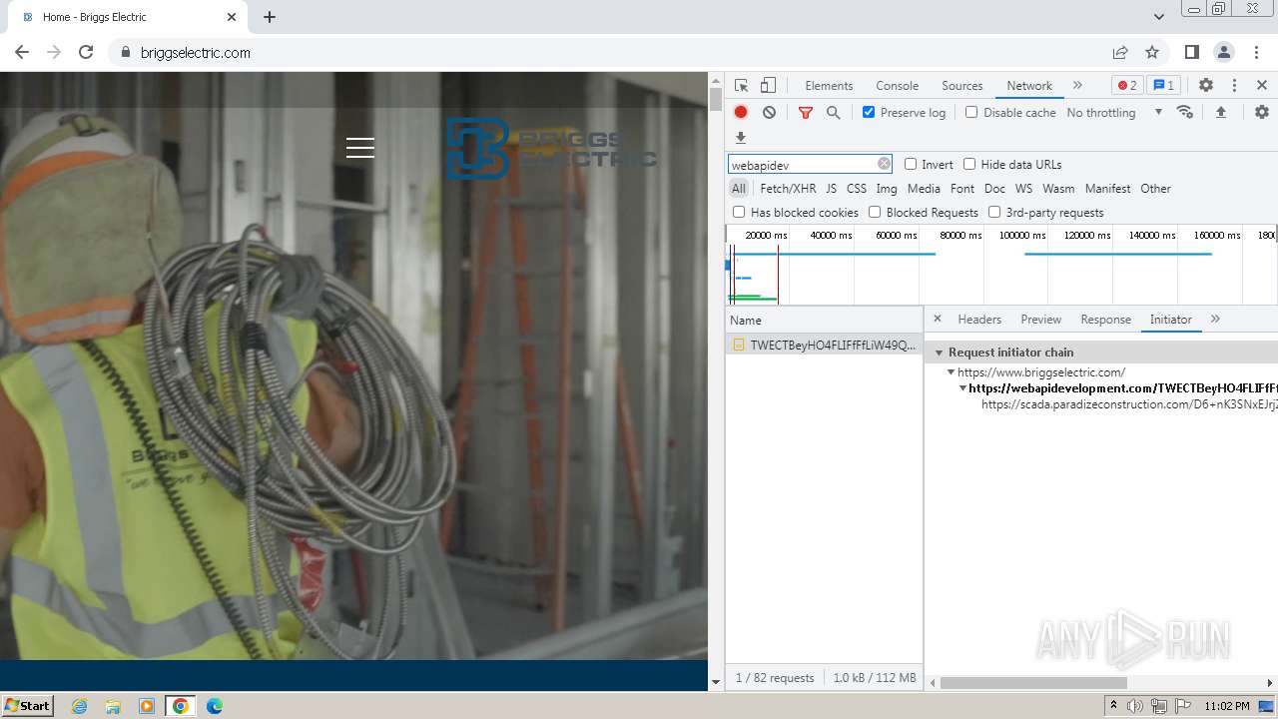Screen dimensions: 1278x719
Task: Open the Chrome profile avatar
Action: [1224, 52]
